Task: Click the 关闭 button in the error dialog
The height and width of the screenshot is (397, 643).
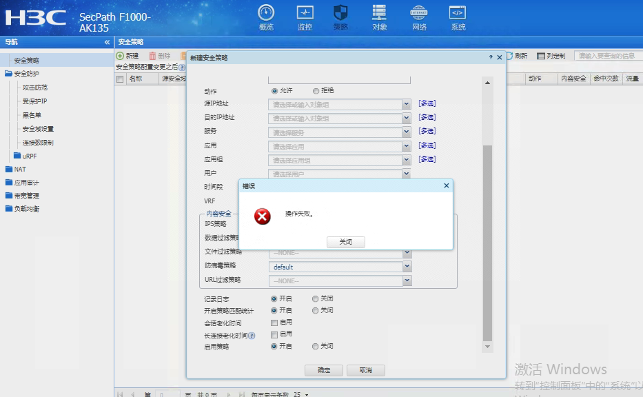Action: (x=346, y=242)
